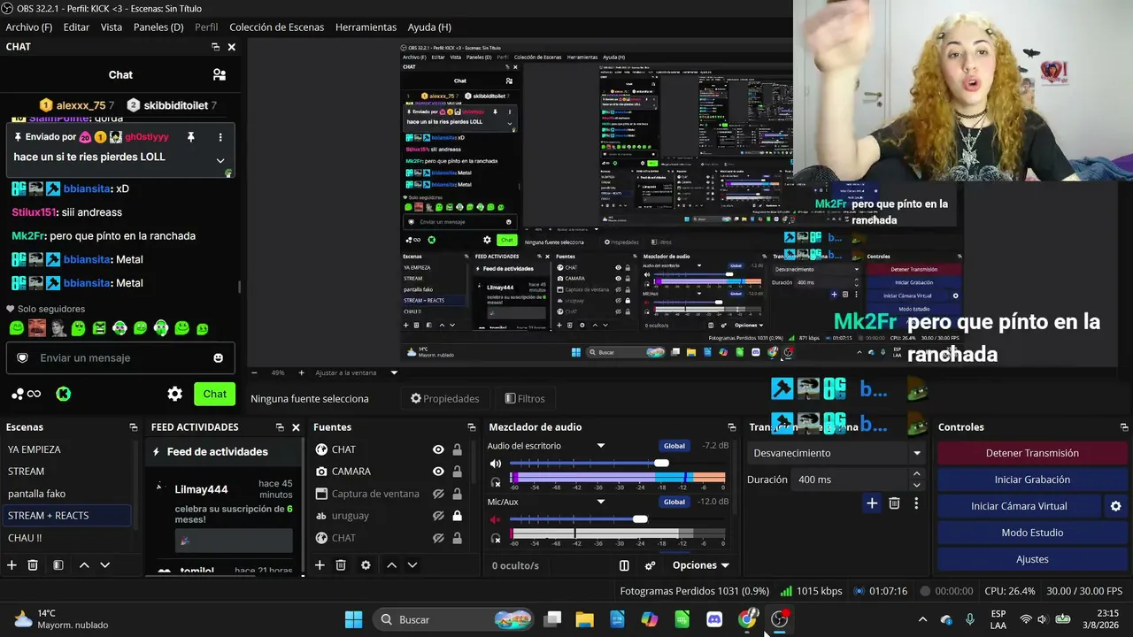Image resolution: width=1133 pixels, height=637 pixels.
Task: Lock the CAMARA source
Action: [457, 472]
